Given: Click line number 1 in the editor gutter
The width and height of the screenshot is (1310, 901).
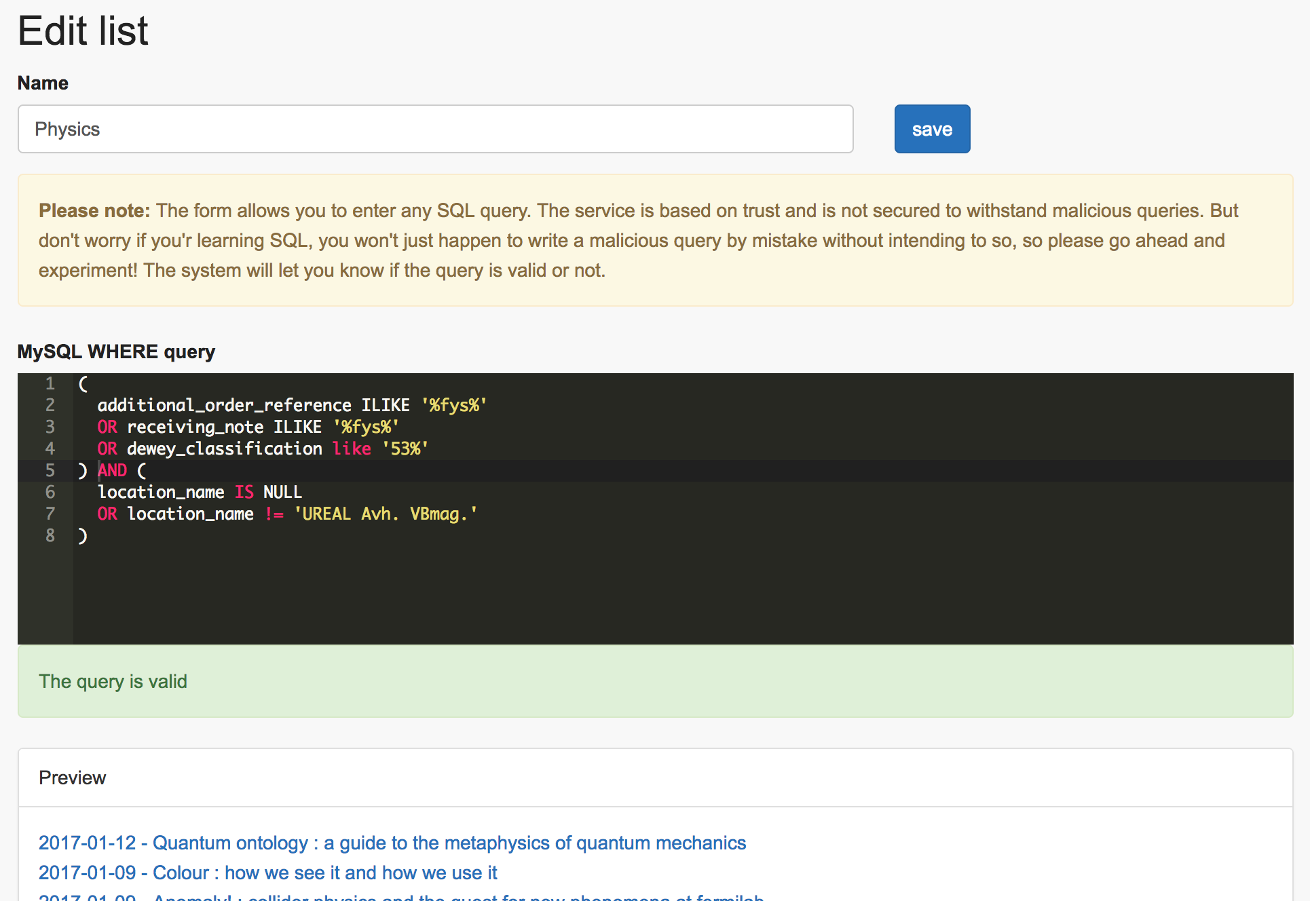Looking at the screenshot, I should point(50,383).
